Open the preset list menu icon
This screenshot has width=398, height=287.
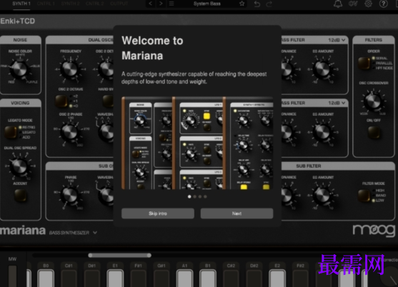(x=171, y=4)
